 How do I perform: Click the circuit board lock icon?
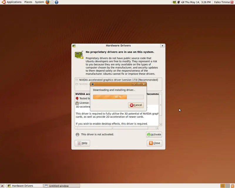click(79, 55)
